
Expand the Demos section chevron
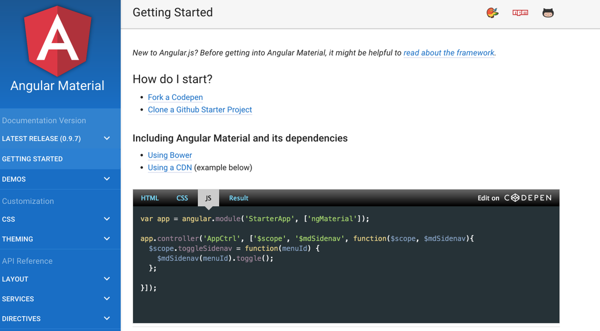[106, 179]
